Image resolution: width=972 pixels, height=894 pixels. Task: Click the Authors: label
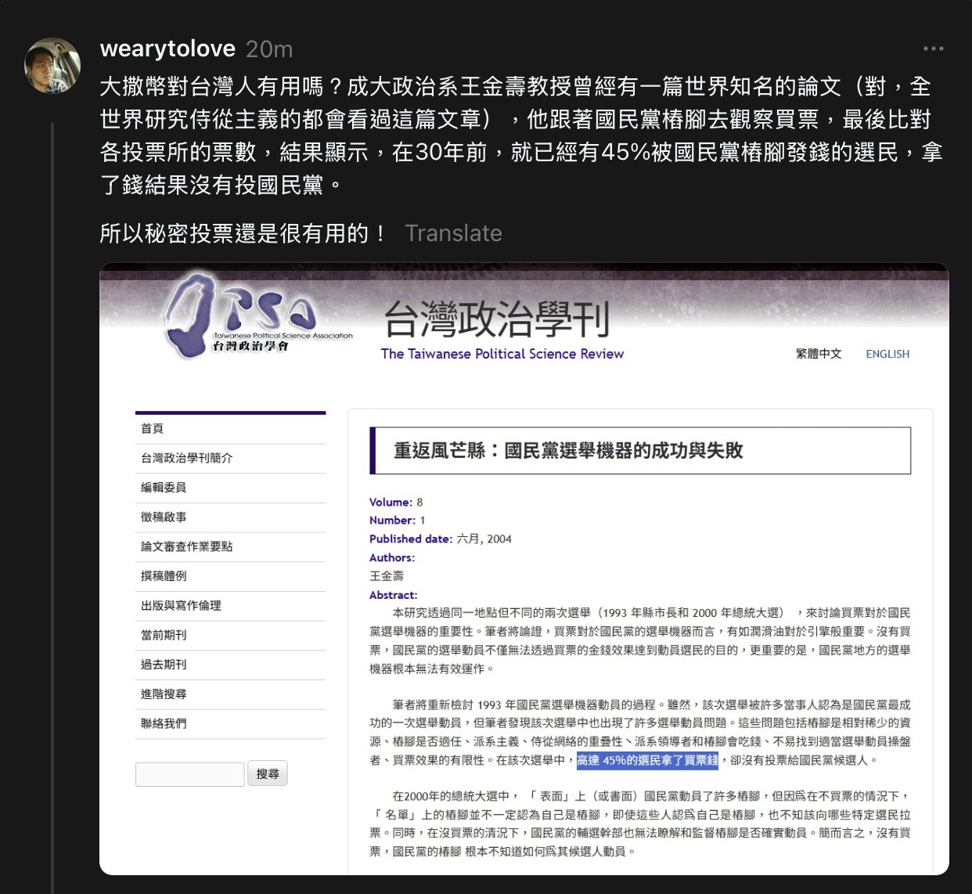392,558
